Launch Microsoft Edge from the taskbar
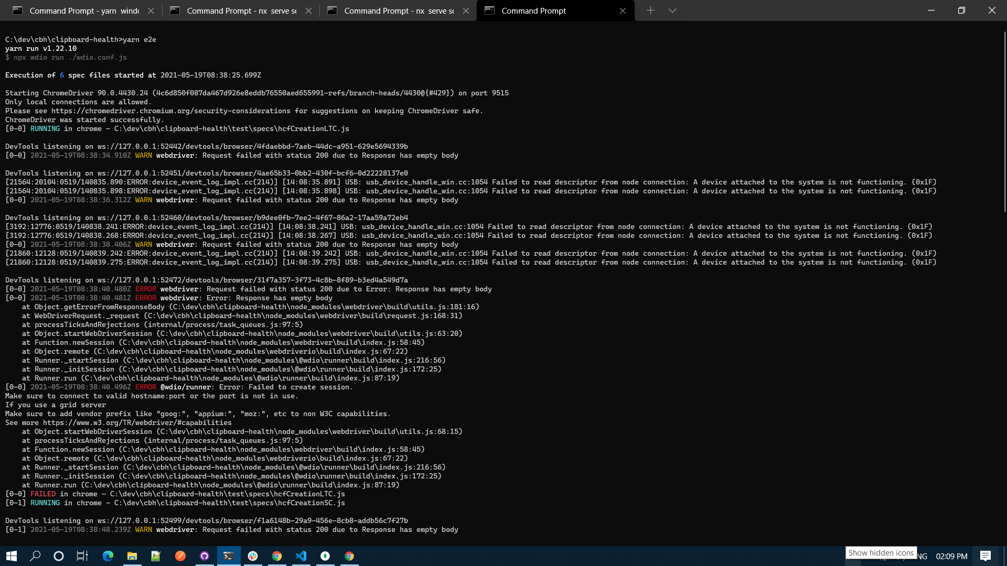The image size is (1007, 566). point(108,556)
